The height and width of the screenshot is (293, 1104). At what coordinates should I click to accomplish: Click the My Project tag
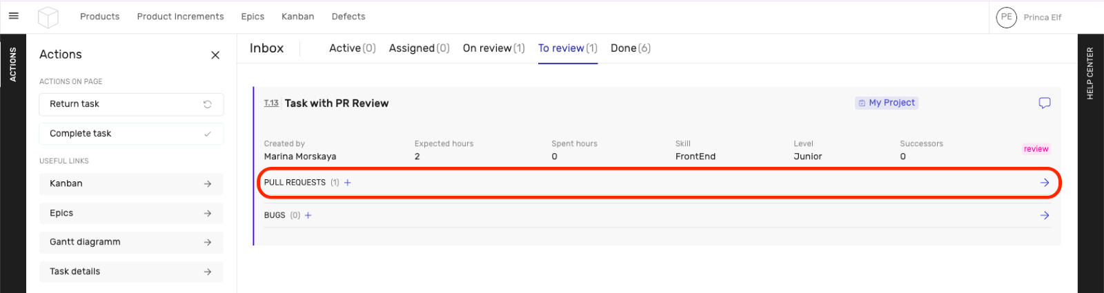[x=887, y=103]
